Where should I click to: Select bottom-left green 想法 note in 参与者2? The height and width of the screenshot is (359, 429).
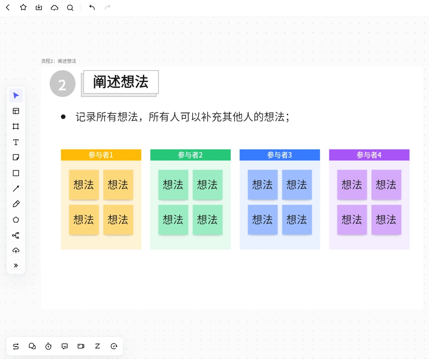click(173, 220)
